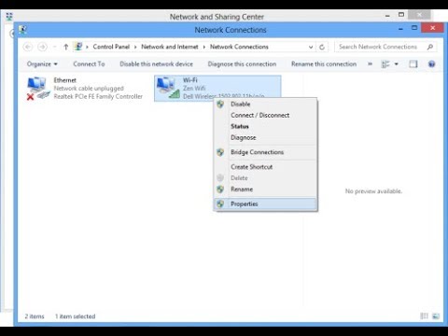This screenshot has width=448, height=336.
Task: Click Rename this connection button
Action: click(x=324, y=64)
